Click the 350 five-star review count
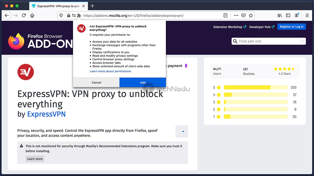314x176 pixels. (x=293, y=87)
